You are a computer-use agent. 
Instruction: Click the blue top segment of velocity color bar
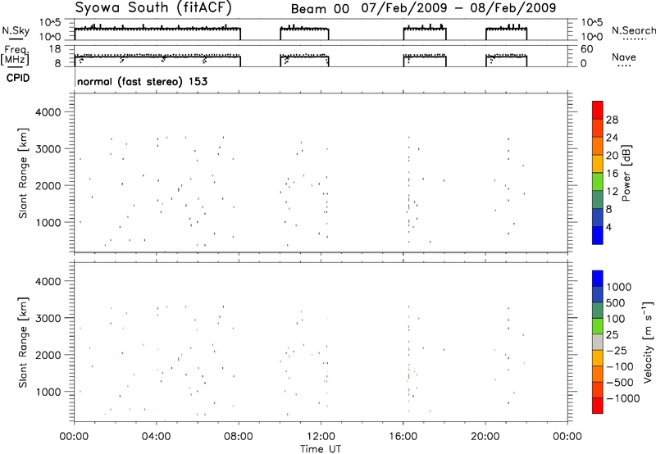(x=598, y=279)
